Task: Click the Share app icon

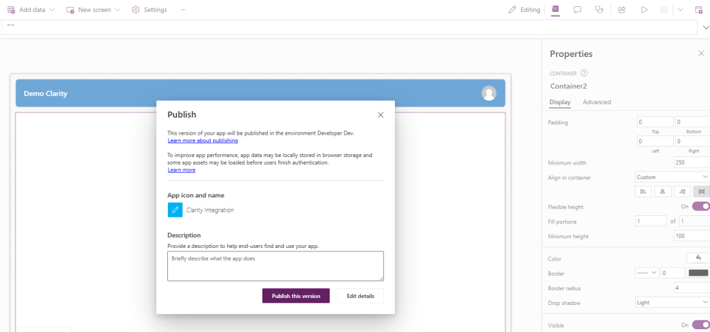Action: pos(622,10)
